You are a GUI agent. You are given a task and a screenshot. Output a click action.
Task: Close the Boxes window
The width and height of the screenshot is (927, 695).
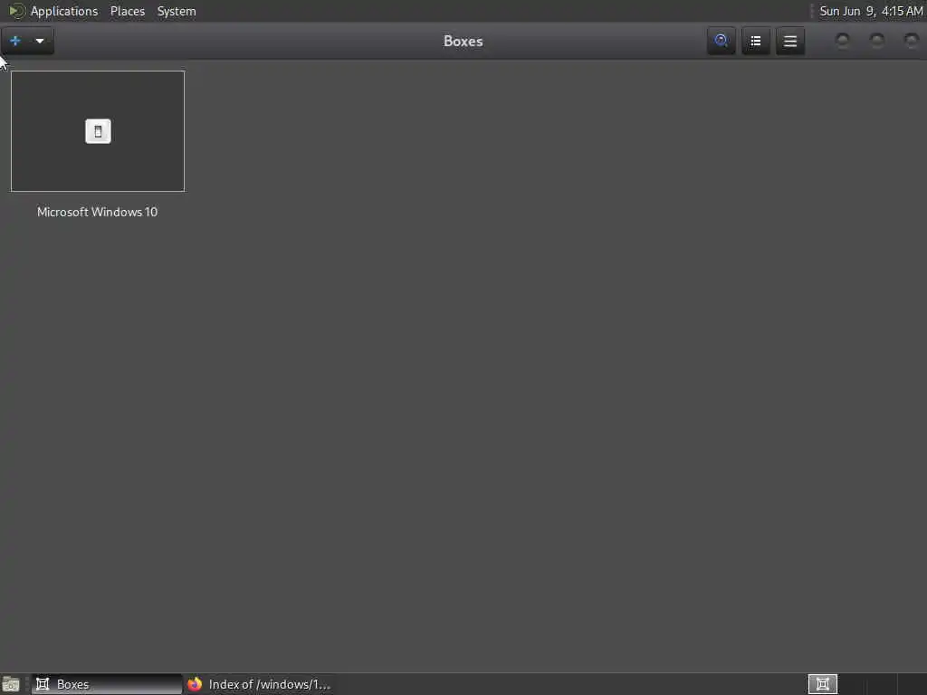[911, 40]
